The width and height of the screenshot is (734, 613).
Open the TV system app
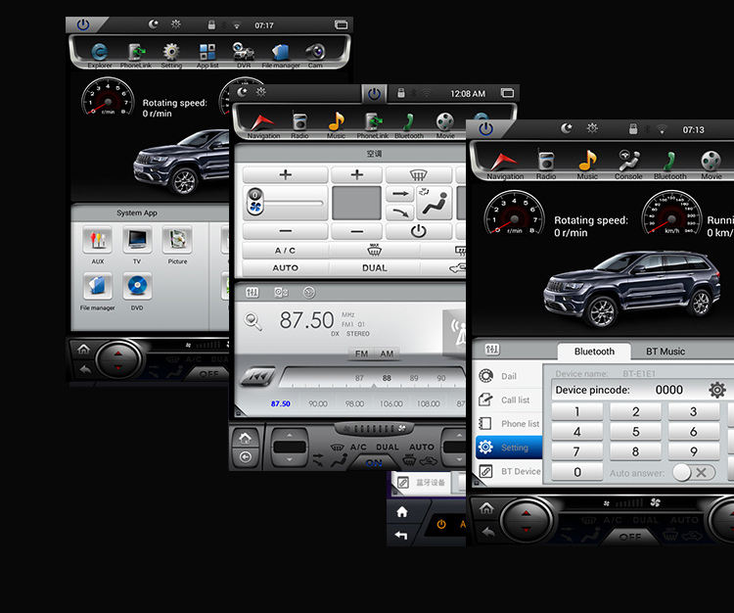[137, 242]
